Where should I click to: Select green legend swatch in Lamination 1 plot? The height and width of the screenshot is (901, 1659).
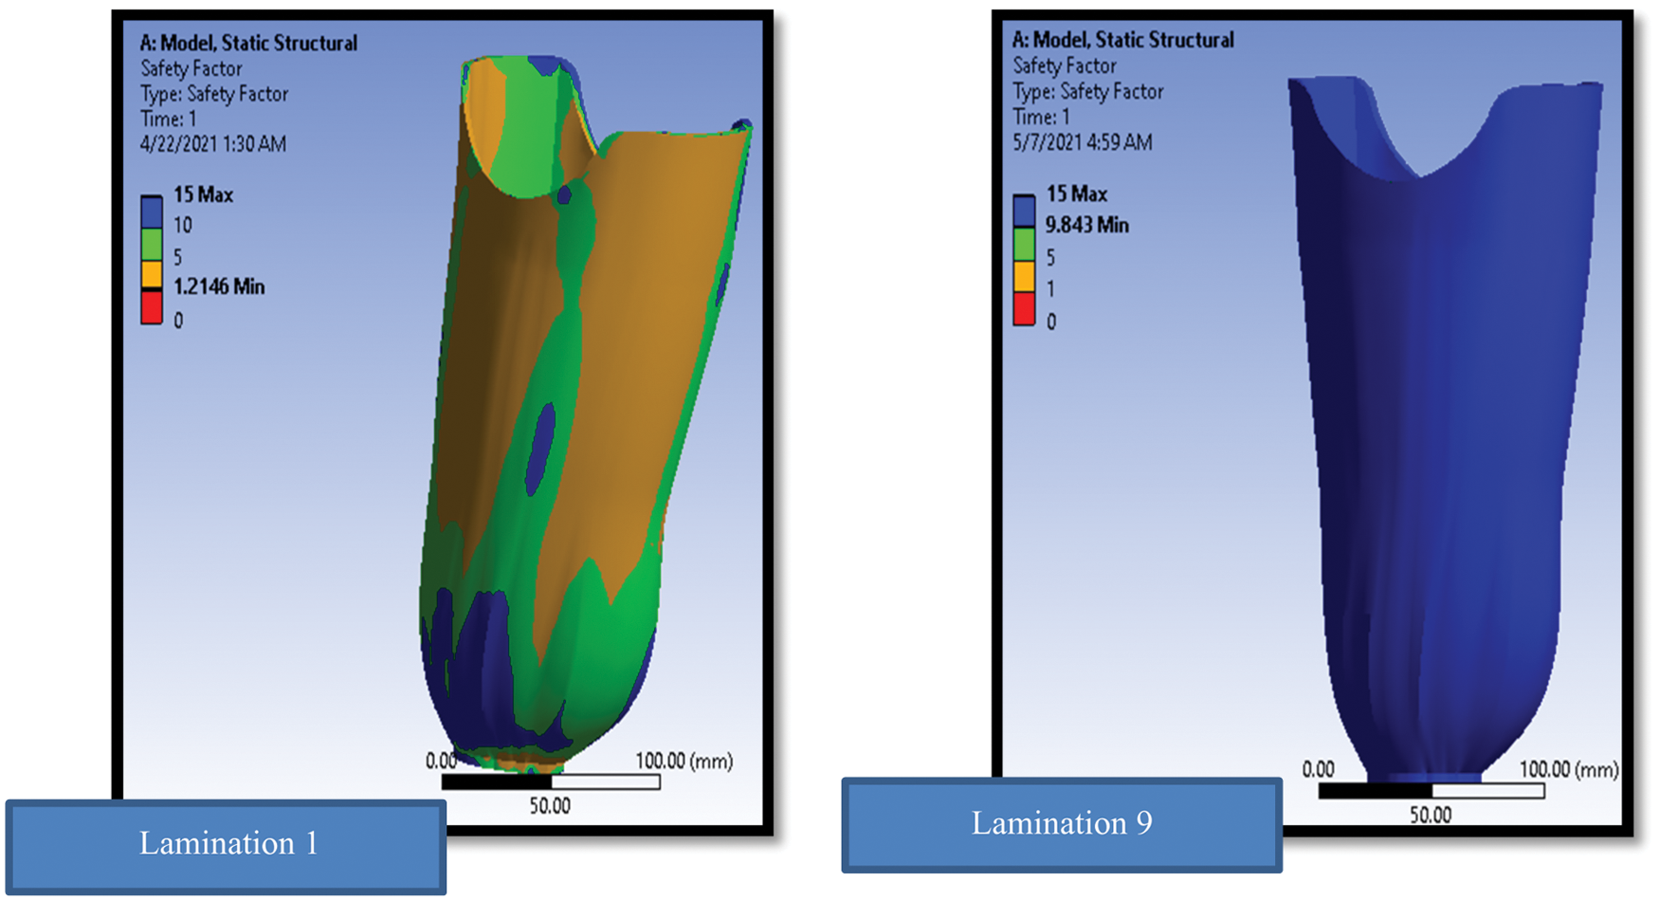click(152, 245)
